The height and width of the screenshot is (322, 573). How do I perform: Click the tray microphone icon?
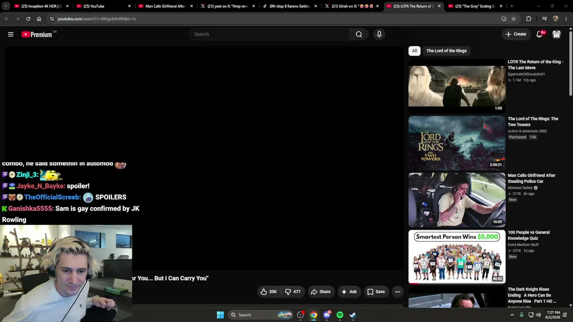pos(522,315)
